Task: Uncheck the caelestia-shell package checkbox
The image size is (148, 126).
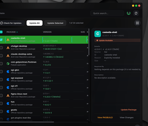Action: click(x=1, y=40)
